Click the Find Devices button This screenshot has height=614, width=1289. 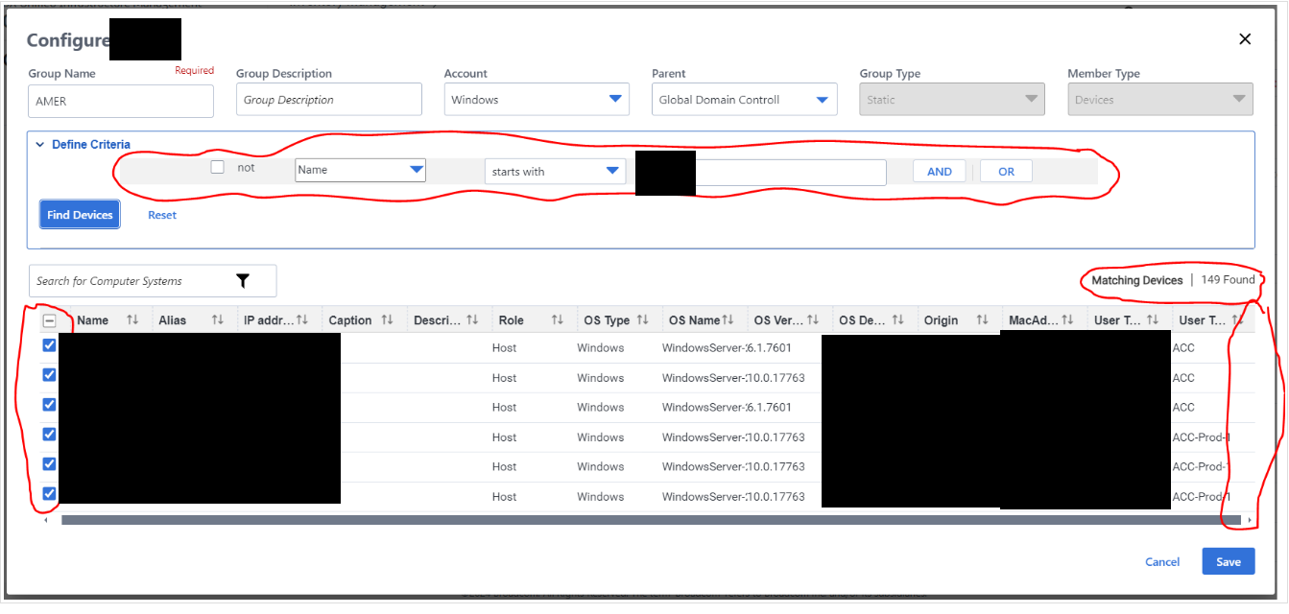pos(80,215)
